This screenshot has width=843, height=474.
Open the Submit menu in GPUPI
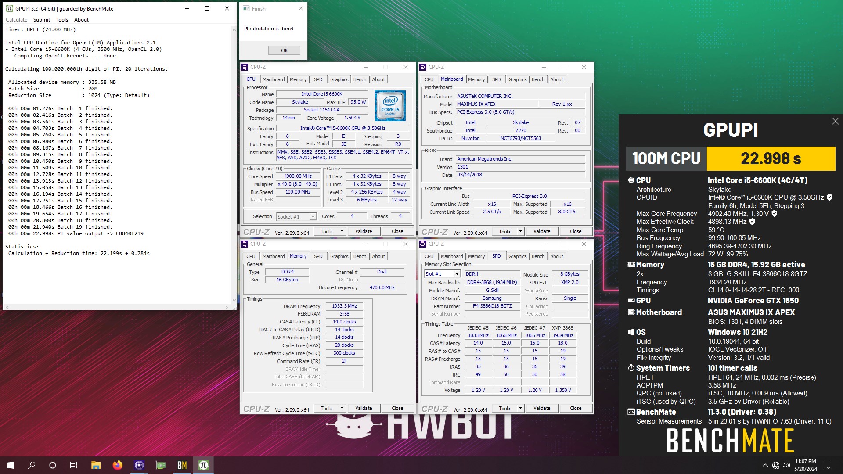pos(42,20)
